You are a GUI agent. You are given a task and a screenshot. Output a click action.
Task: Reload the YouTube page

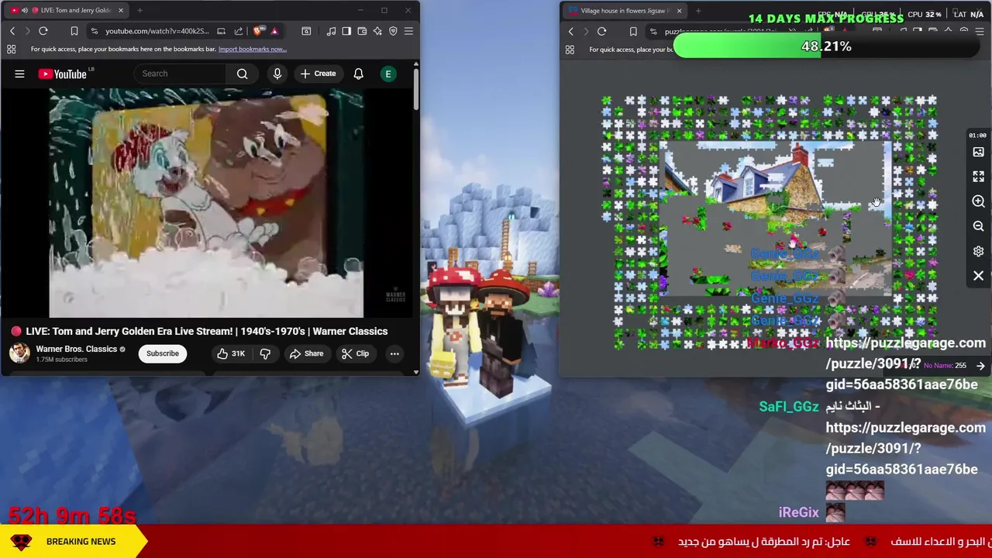click(x=43, y=31)
